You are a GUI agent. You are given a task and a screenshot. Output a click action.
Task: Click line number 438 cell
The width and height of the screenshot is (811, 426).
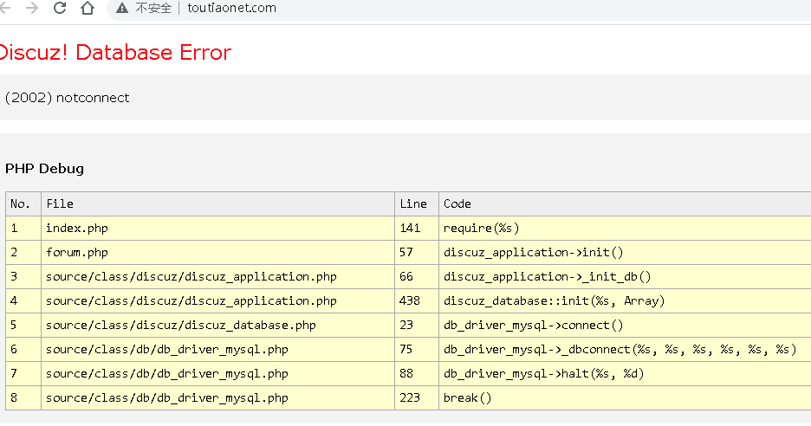pos(411,301)
